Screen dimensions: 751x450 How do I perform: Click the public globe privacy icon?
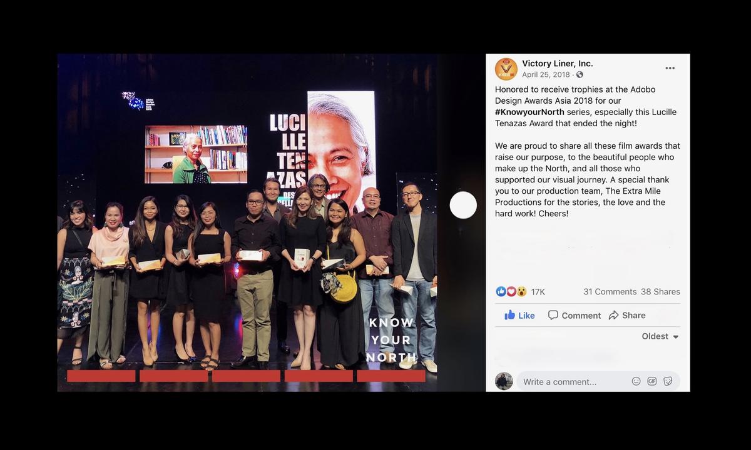(x=580, y=75)
